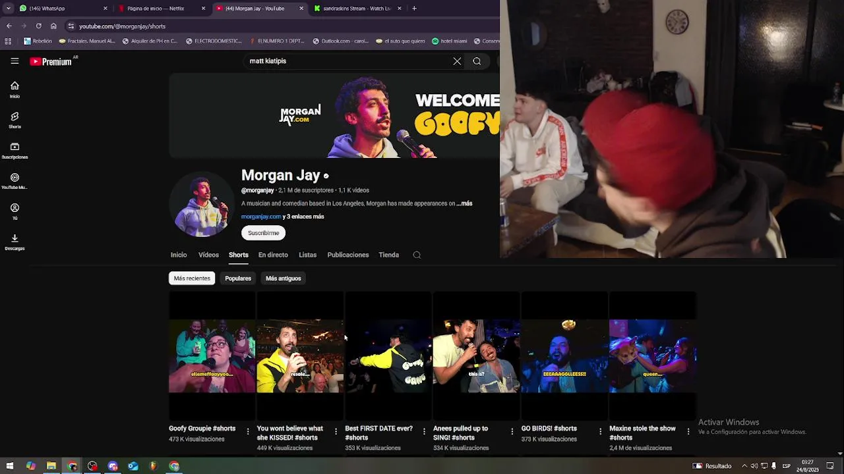Play the Goofy Groupie short thumbnail
This screenshot has width=844, height=474.
[x=212, y=355]
